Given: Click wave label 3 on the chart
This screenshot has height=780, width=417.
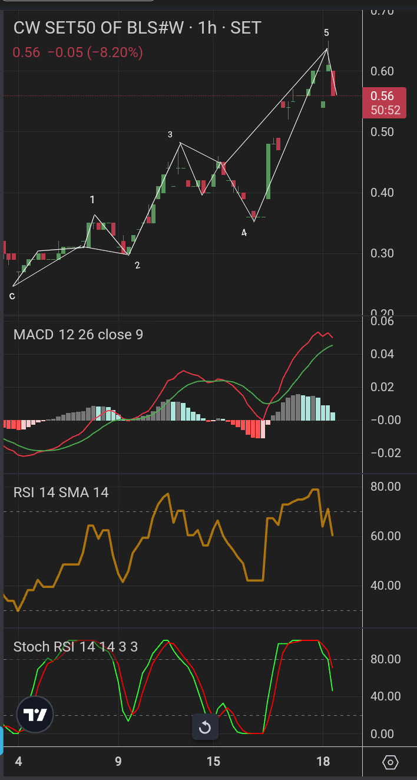Looking at the screenshot, I should [170, 134].
